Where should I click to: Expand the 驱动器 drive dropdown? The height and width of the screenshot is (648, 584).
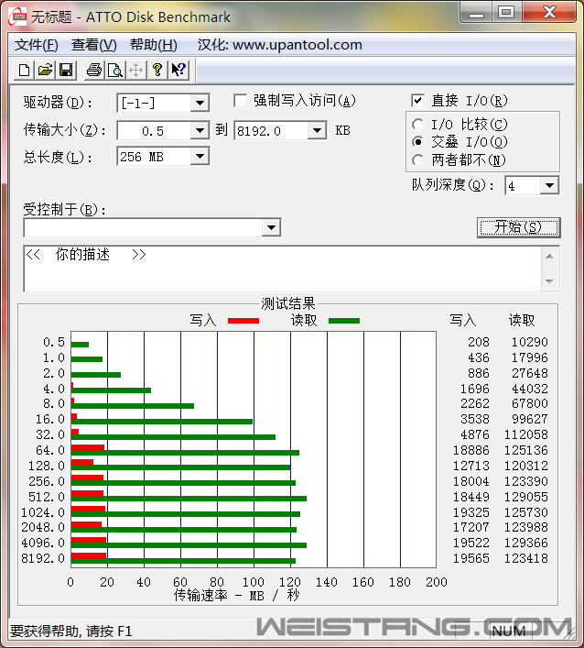tap(200, 103)
